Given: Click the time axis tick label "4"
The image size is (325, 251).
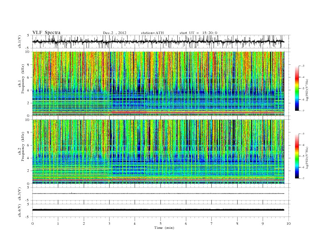Looking at the screenshot, I should 135,224.
